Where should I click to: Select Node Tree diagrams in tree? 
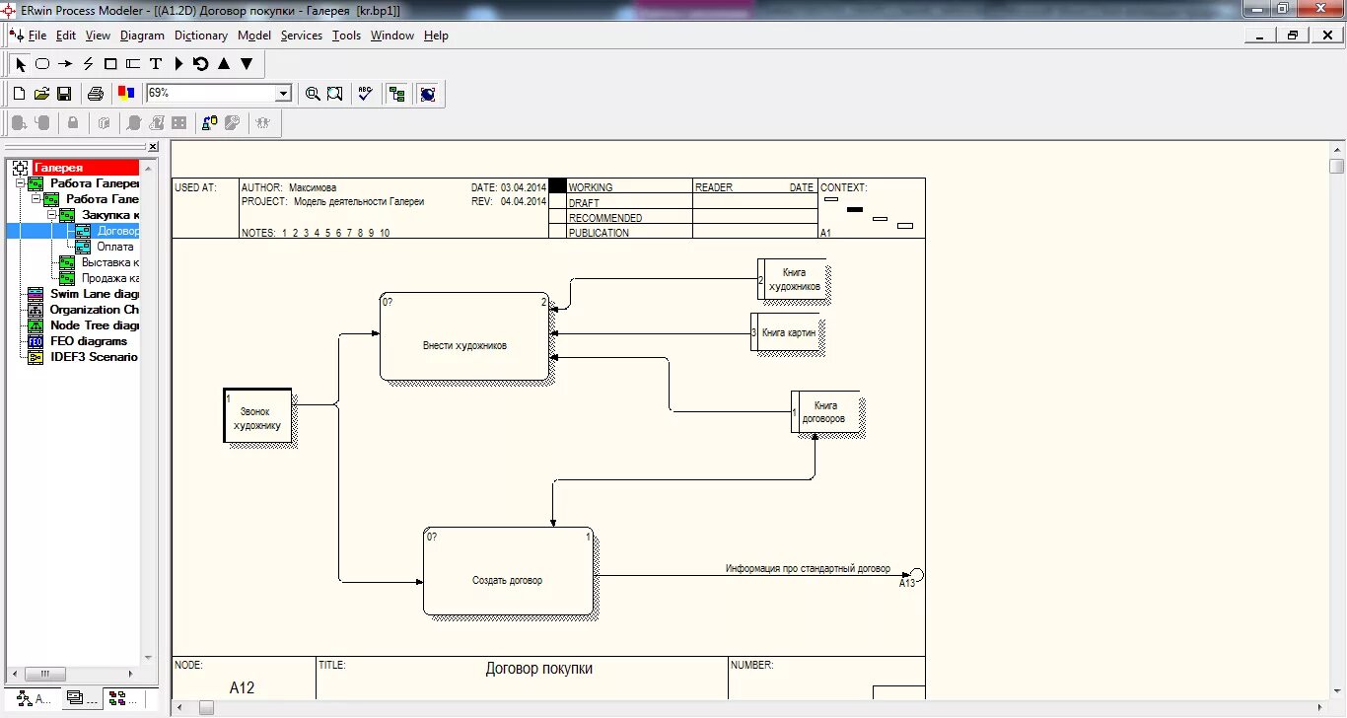pos(95,325)
